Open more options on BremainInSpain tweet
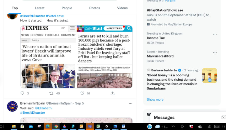 pyautogui.click(x=131, y=103)
